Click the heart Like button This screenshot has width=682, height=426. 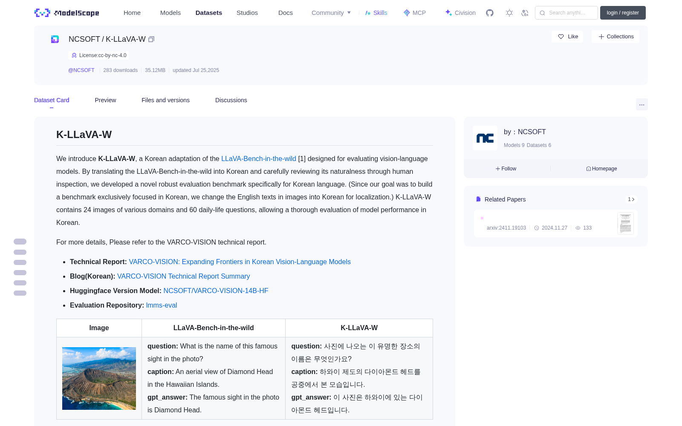click(x=567, y=37)
